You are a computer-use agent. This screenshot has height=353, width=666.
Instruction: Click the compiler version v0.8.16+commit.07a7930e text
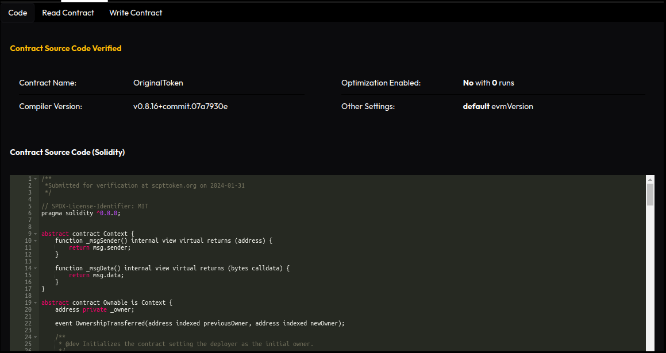point(180,106)
